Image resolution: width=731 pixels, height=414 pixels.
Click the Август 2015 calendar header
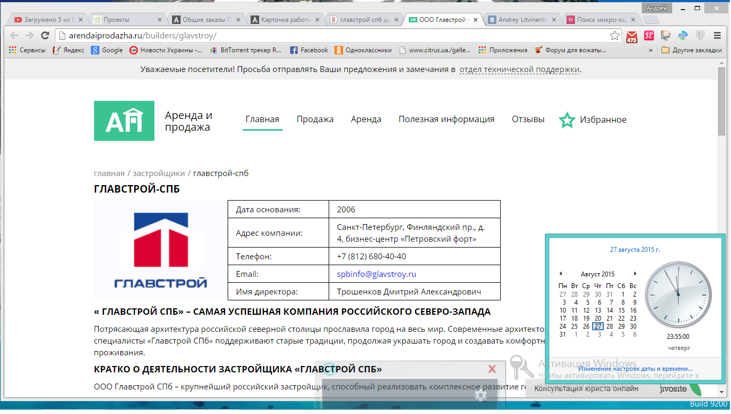pyautogui.click(x=597, y=274)
